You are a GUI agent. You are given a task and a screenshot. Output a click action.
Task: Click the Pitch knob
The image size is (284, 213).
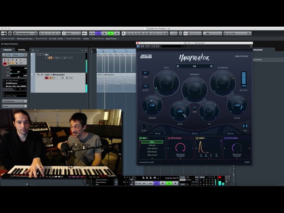click(166, 83)
